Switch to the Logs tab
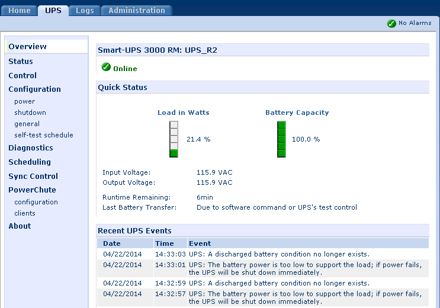This screenshot has height=308, width=440. (85, 11)
